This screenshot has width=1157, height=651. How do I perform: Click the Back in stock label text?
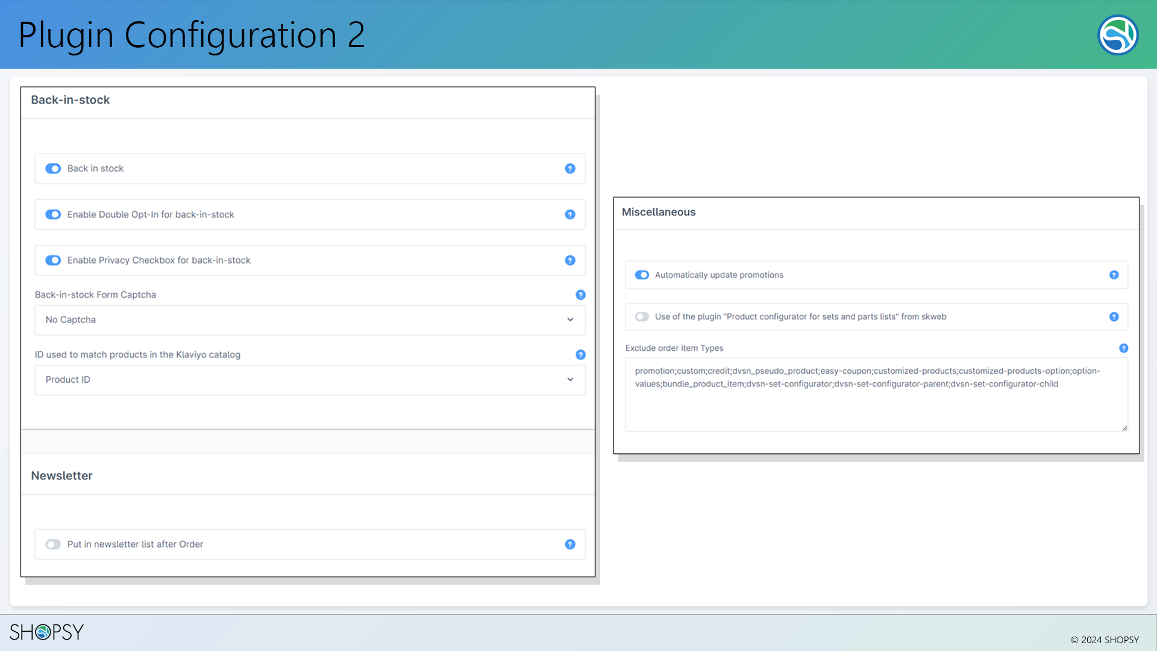point(95,169)
